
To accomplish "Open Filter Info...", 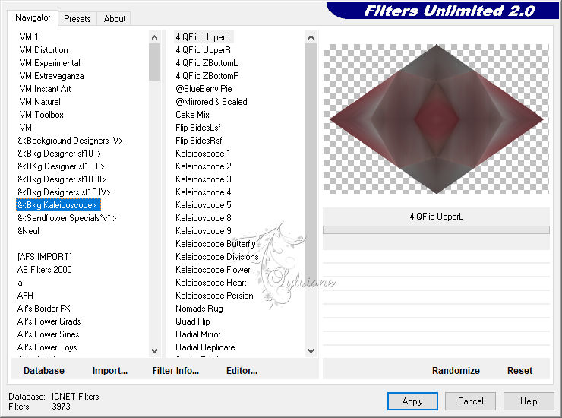I will click(175, 371).
